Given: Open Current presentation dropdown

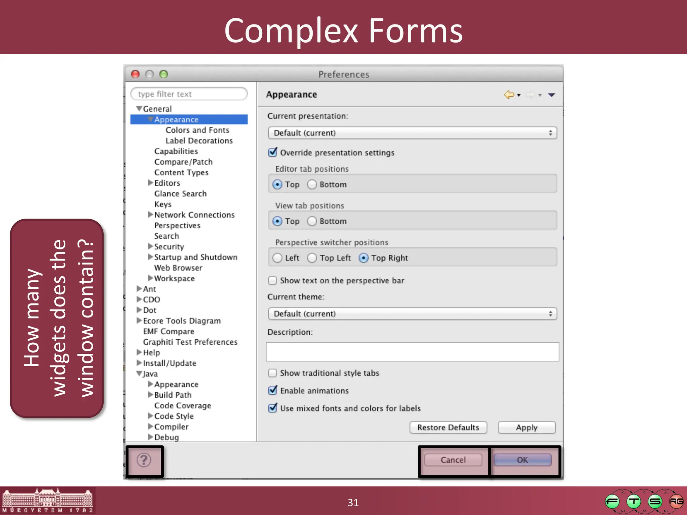Looking at the screenshot, I should (412, 133).
